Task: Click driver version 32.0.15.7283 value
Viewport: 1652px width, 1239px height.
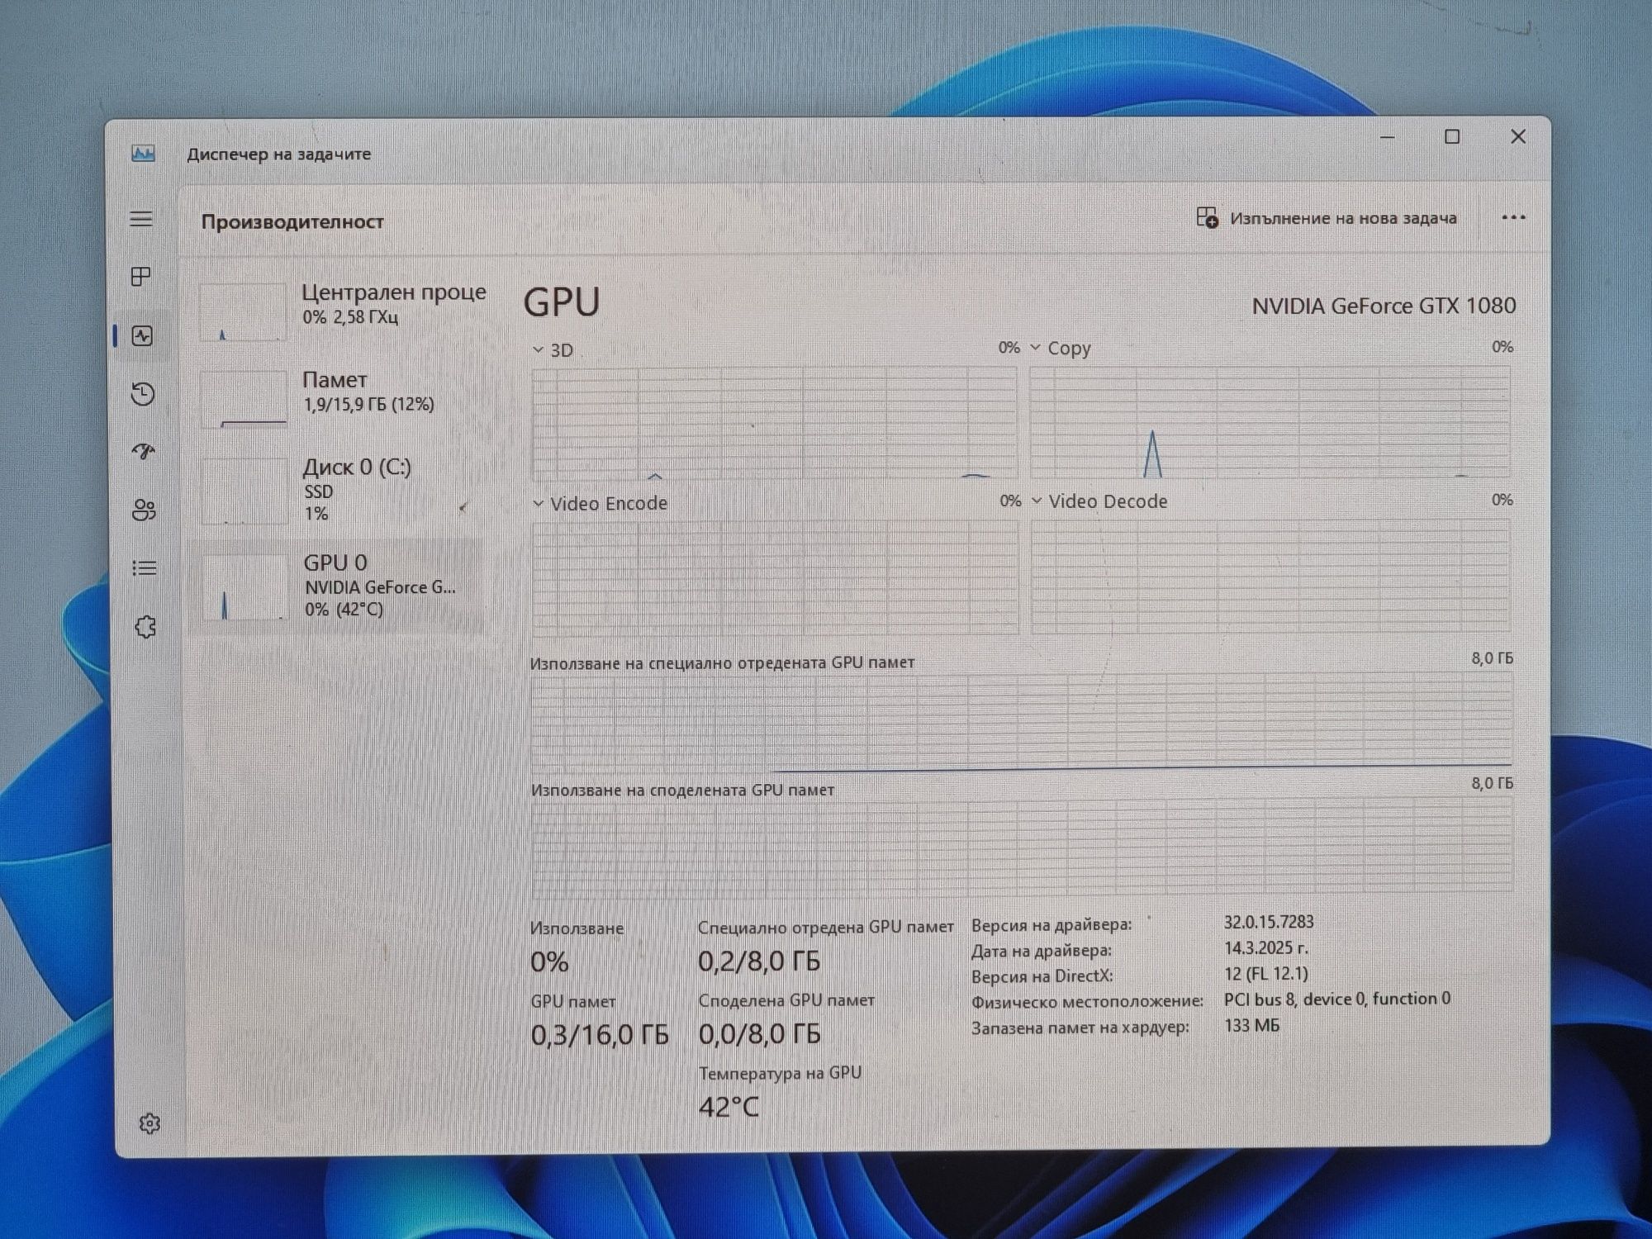Action: point(1269,922)
